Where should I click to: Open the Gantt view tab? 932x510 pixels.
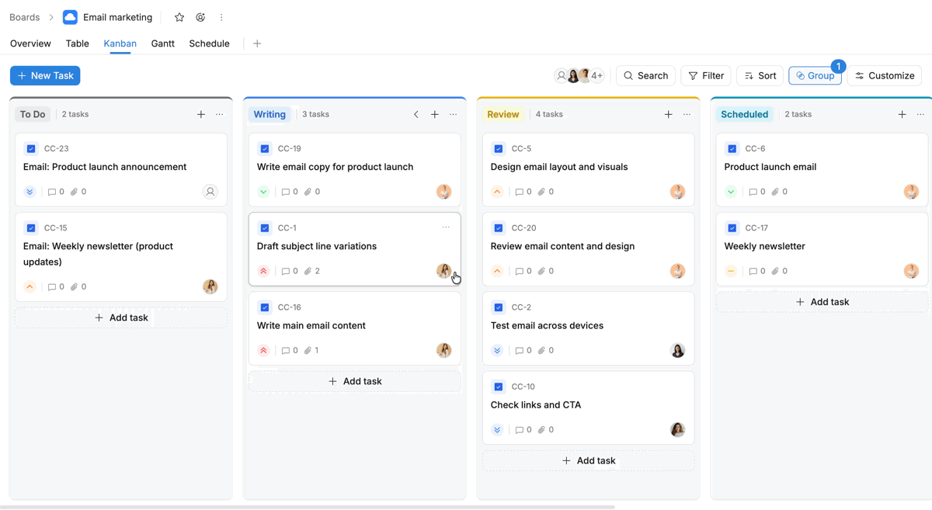click(x=163, y=43)
